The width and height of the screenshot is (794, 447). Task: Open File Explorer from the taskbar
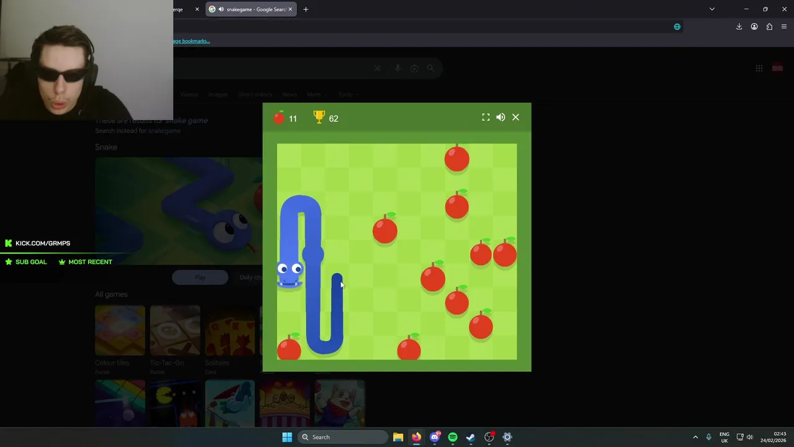398,437
